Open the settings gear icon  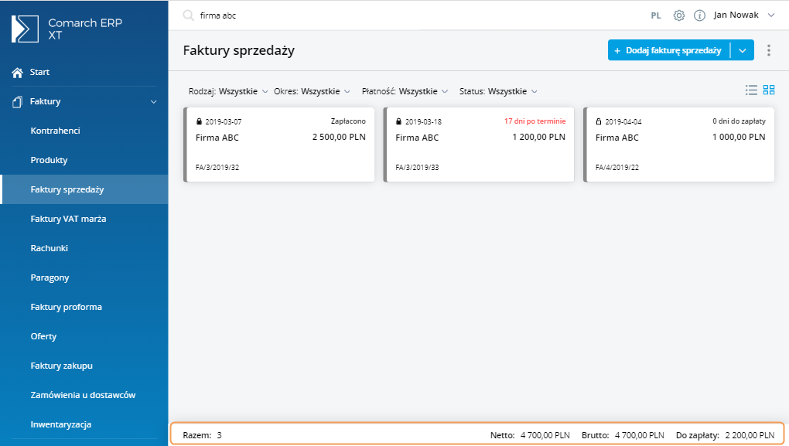[x=679, y=15]
